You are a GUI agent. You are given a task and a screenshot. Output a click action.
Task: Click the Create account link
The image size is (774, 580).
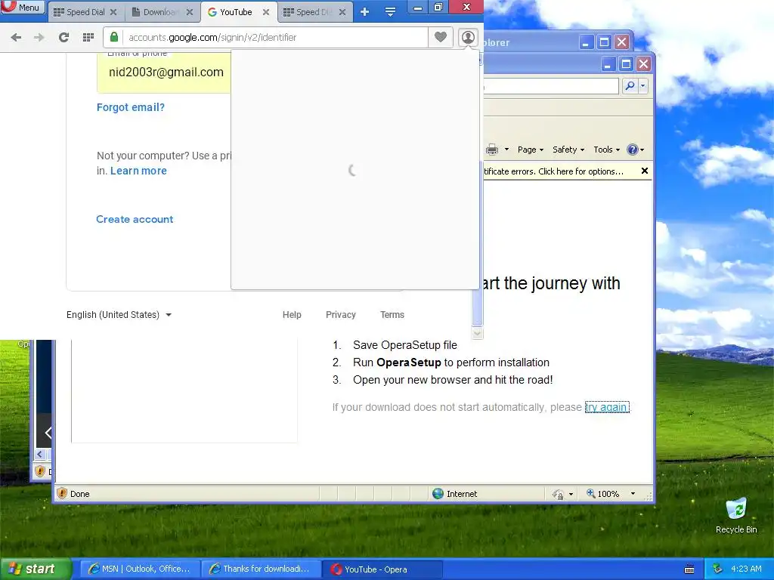(x=135, y=220)
